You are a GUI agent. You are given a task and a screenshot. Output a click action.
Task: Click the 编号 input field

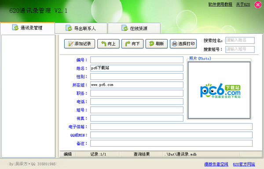click(137, 60)
